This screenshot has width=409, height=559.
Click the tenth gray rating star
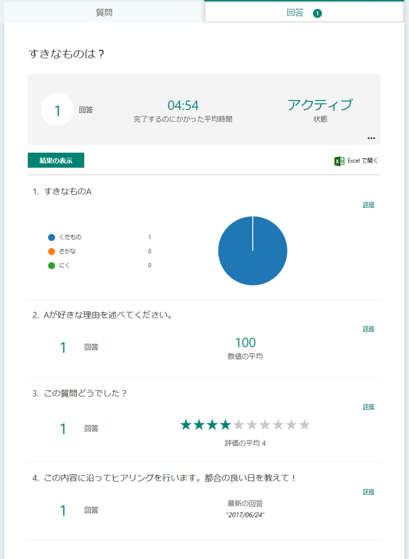[305, 425]
